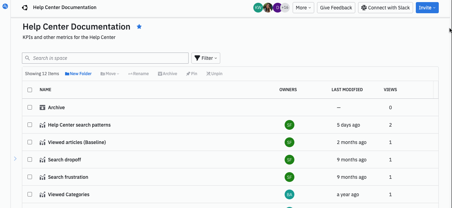452x208 pixels.
Task: Open the Invite dropdown button
Action: pyautogui.click(x=427, y=7)
